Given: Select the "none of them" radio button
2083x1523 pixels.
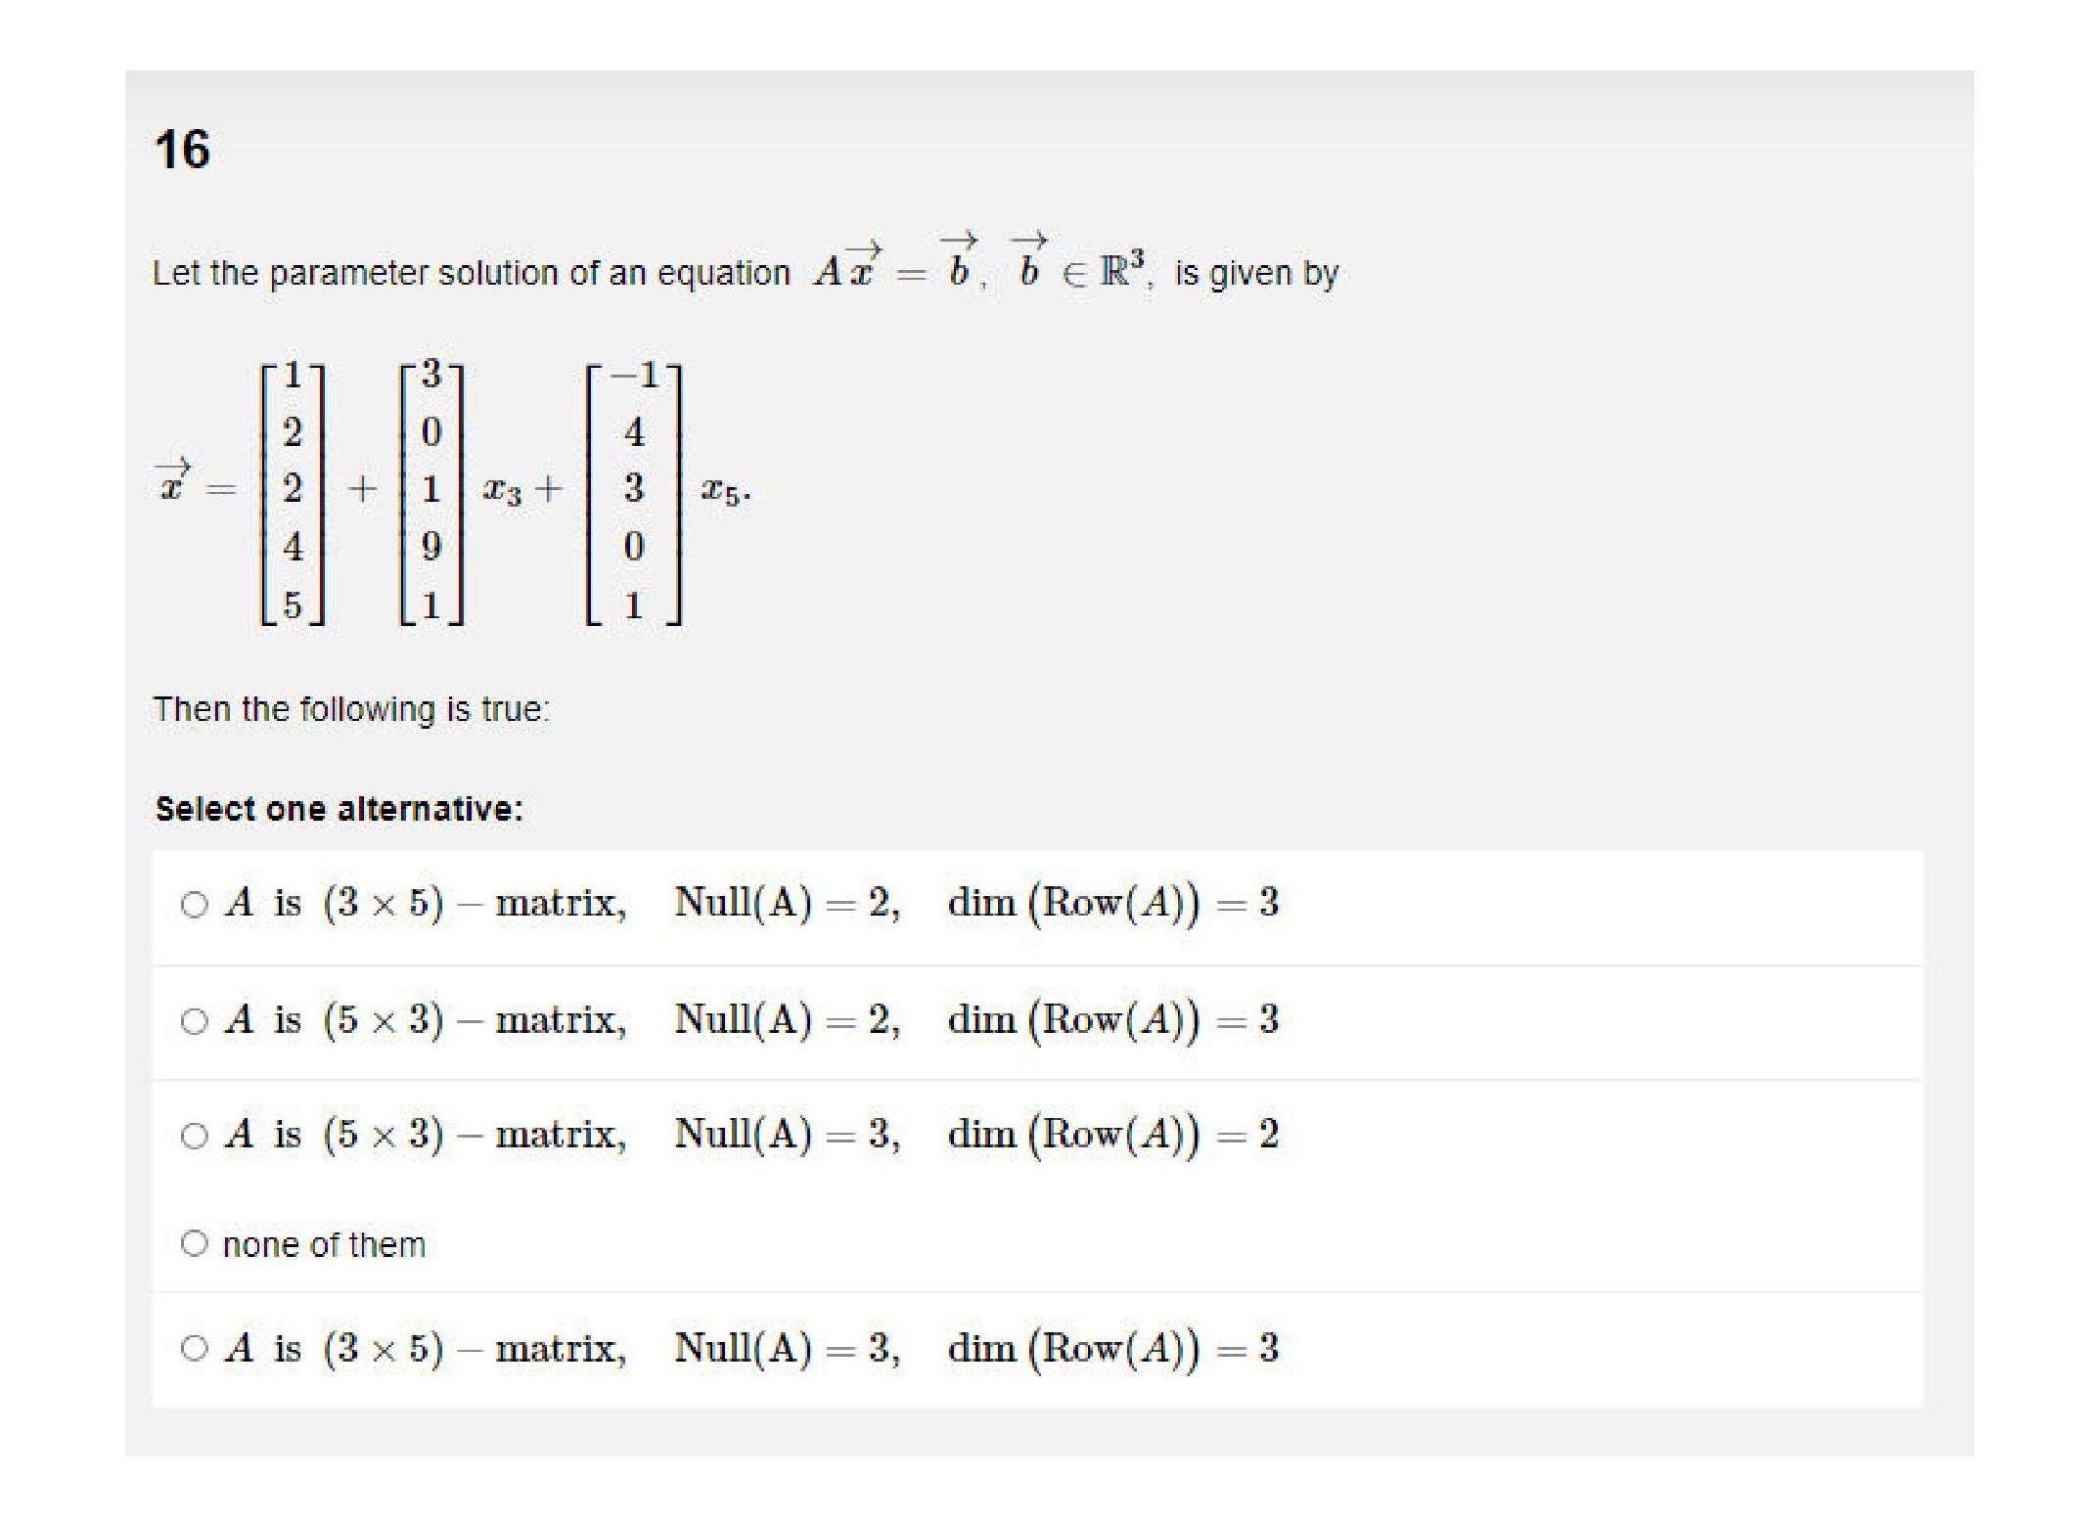Looking at the screenshot, I should click(x=194, y=1243).
